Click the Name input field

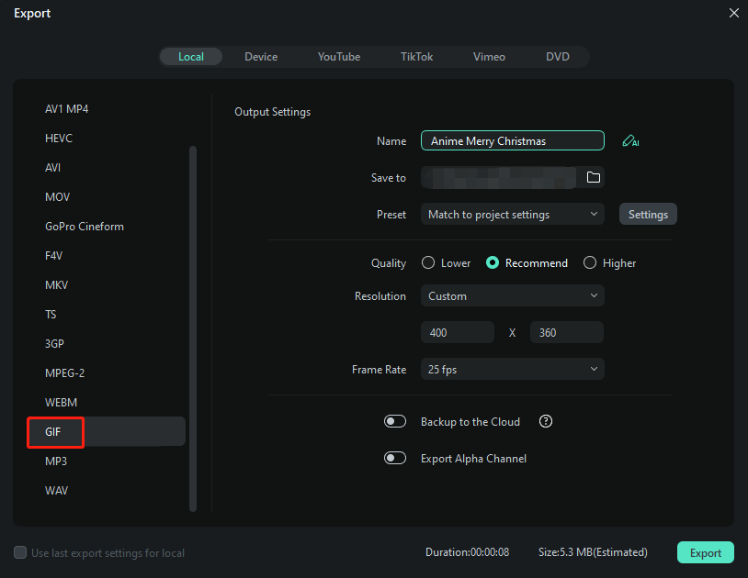[x=513, y=141]
